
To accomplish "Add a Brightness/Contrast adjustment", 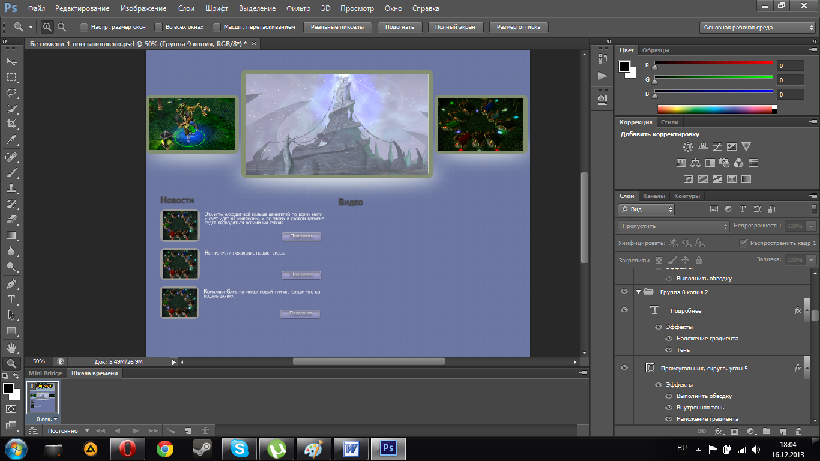I will pyautogui.click(x=688, y=146).
